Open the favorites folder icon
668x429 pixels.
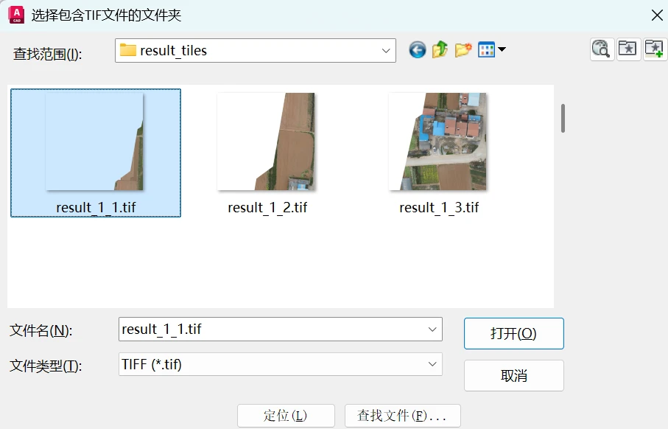tap(628, 49)
